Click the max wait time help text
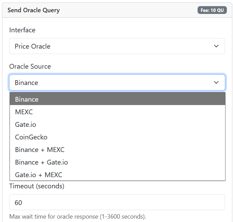This screenshot has height=222, width=233. tap(77, 217)
